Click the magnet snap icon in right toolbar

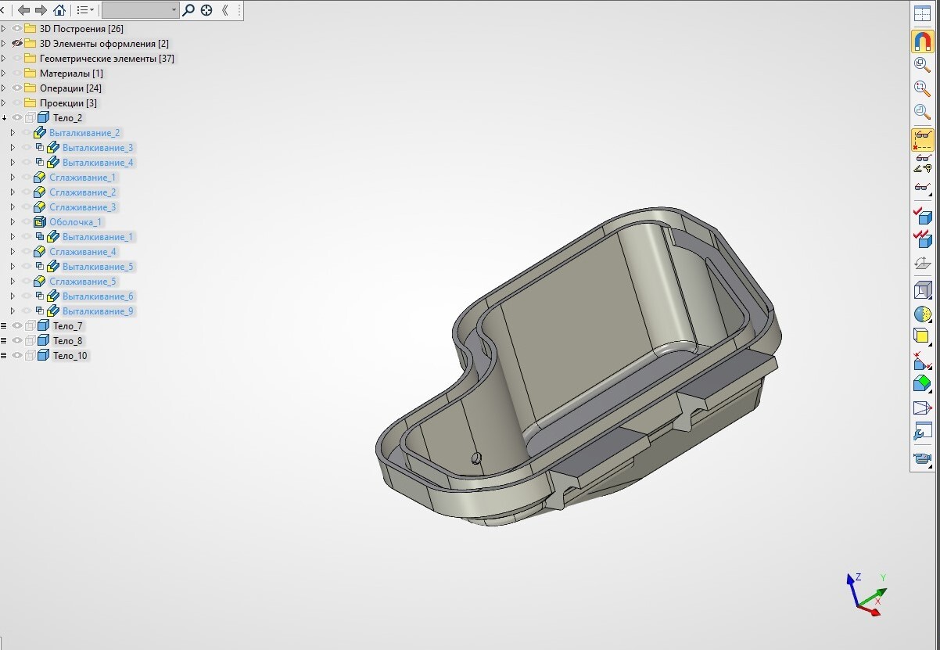pyautogui.click(x=923, y=41)
